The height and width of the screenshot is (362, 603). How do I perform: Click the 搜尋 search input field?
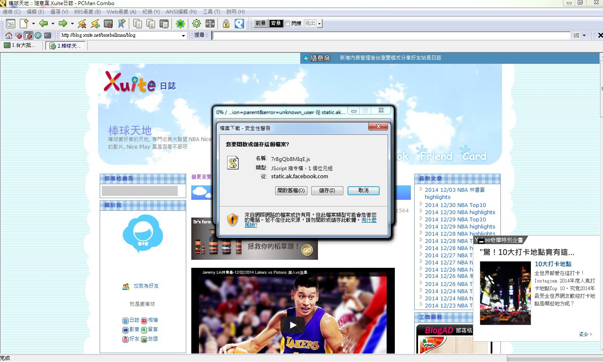[391, 35]
